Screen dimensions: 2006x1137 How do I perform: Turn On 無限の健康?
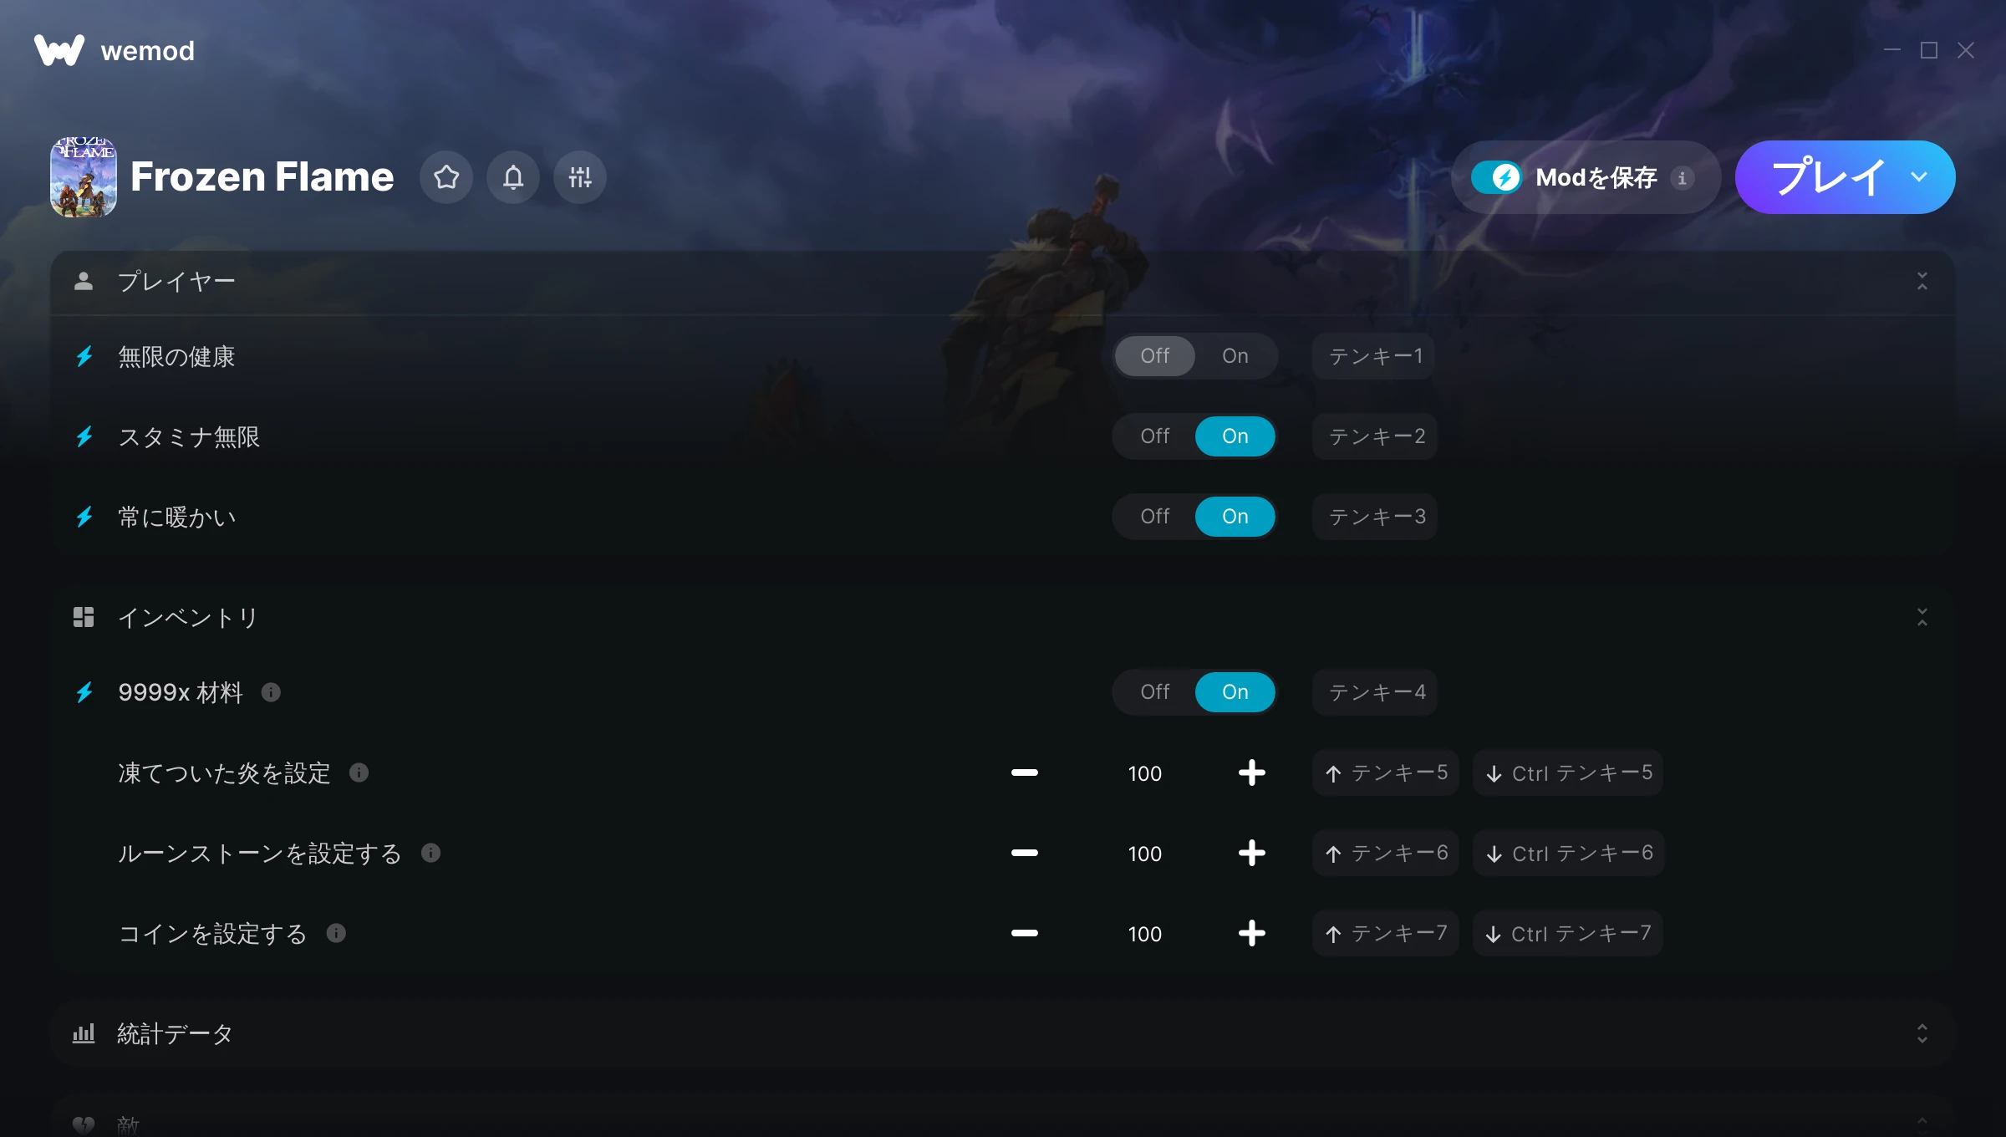pos(1235,356)
